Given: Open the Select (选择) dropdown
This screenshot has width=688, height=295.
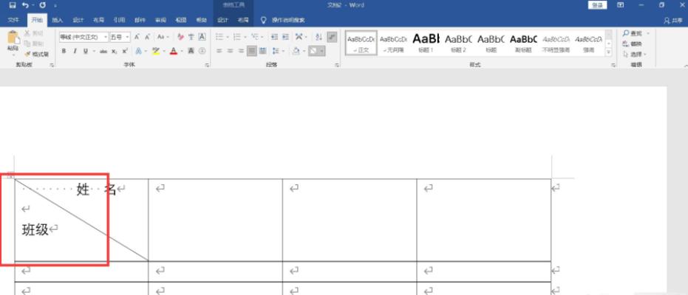Looking at the screenshot, I should (634, 55).
